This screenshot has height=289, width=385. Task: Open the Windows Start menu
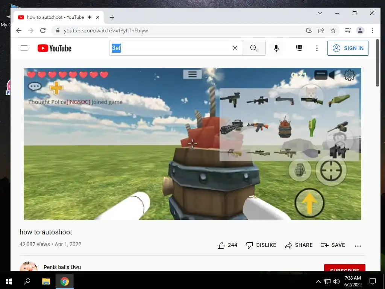9,281
